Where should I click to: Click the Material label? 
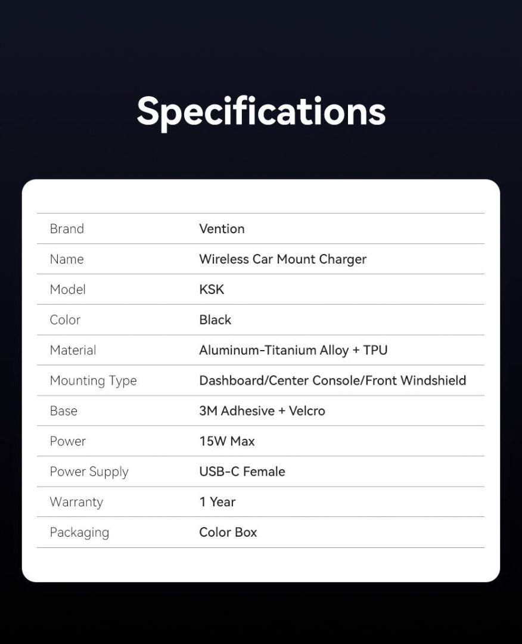[73, 351]
